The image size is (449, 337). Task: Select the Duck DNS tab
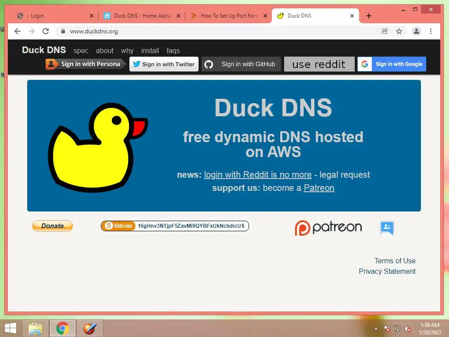click(315, 16)
